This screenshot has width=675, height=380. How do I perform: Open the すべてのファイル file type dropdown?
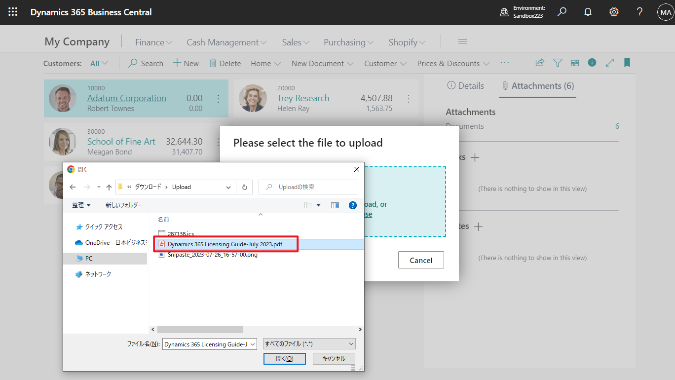click(x=308, y=343)
